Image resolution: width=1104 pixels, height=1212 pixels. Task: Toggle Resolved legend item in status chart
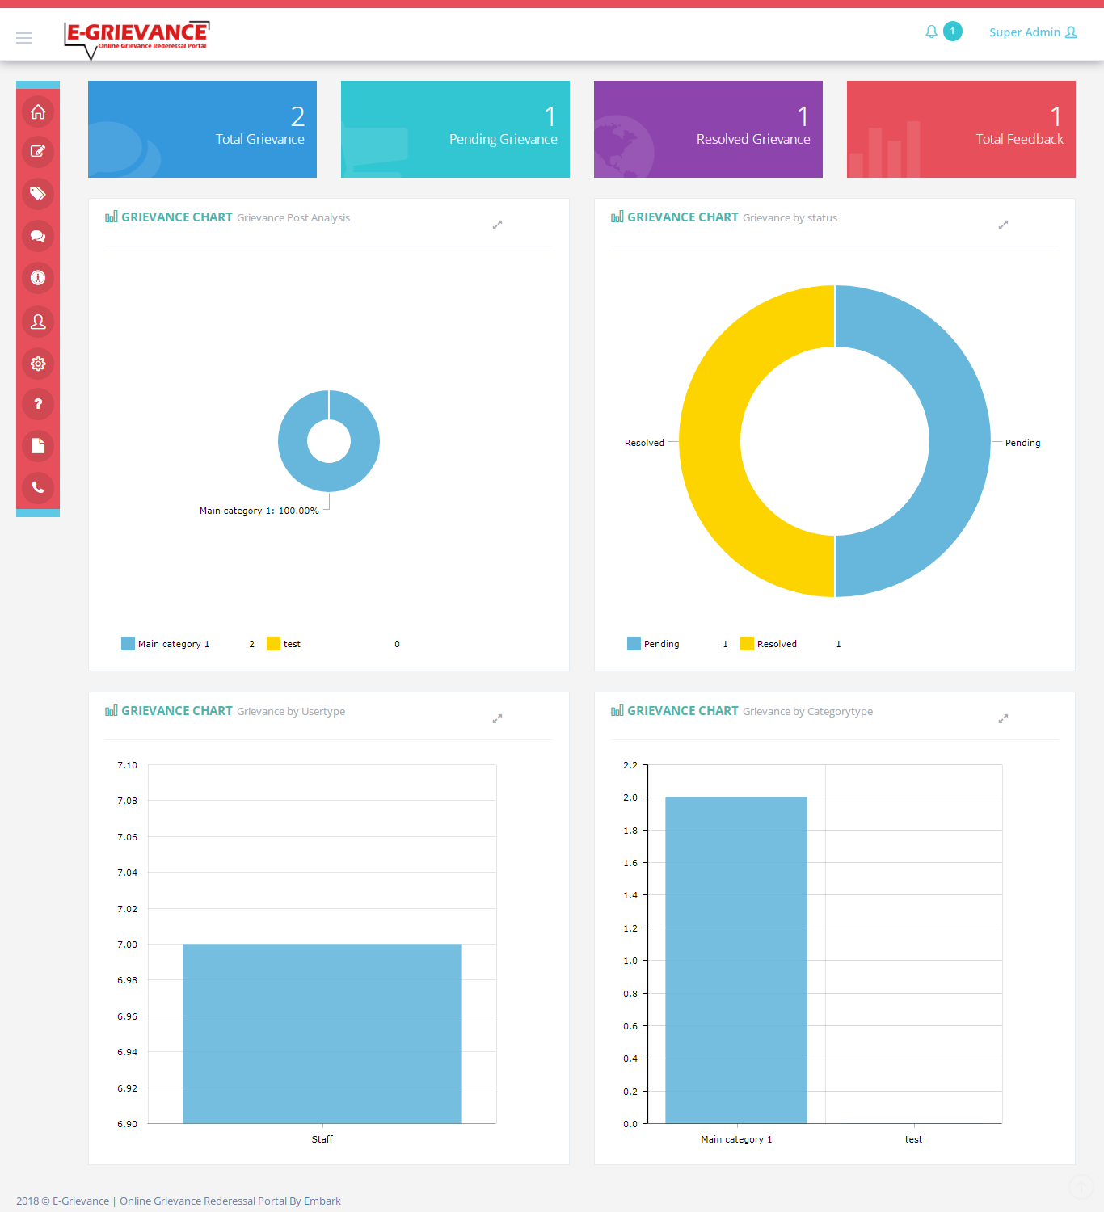(768, 644)
